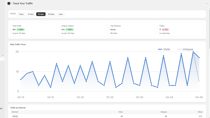Click the Total Visits 100% increase badge
Viewport: 210px width, 118px height.
pyautogui.click(x=21, y=30)
